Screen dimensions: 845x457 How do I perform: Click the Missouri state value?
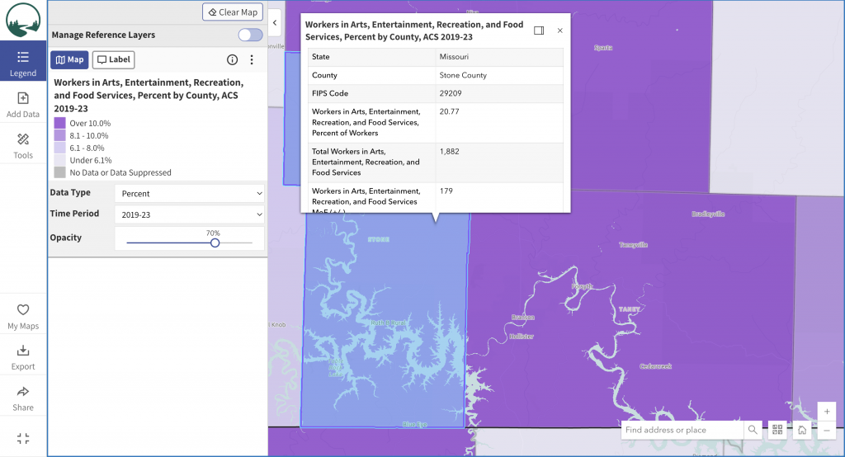tap(454, 57)
